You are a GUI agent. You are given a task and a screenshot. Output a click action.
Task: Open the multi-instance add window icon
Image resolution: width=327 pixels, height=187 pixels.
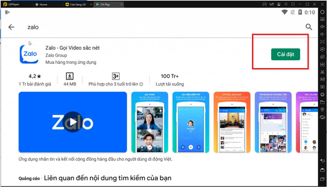point(323,57)
